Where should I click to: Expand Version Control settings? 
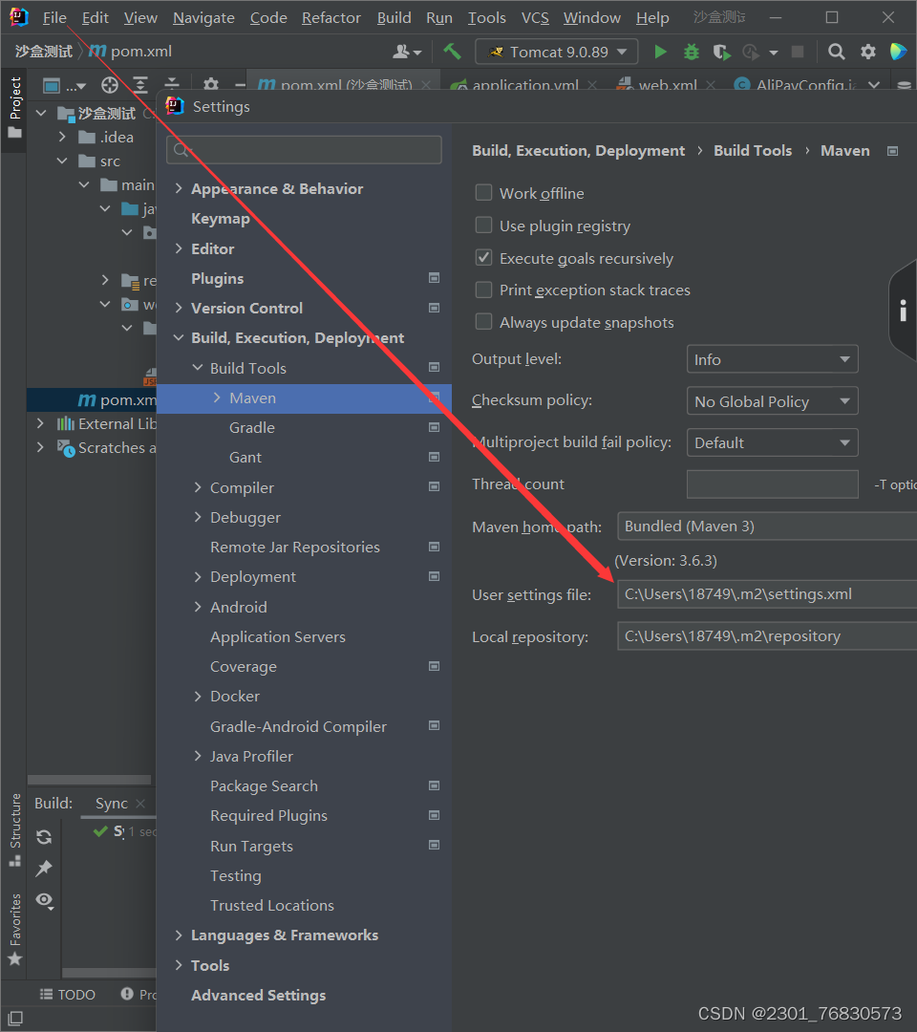[179, 308]
